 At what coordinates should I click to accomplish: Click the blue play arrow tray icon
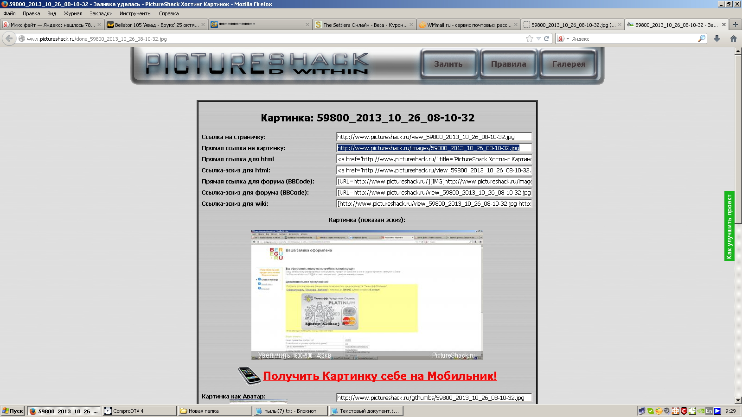(717, 411)
